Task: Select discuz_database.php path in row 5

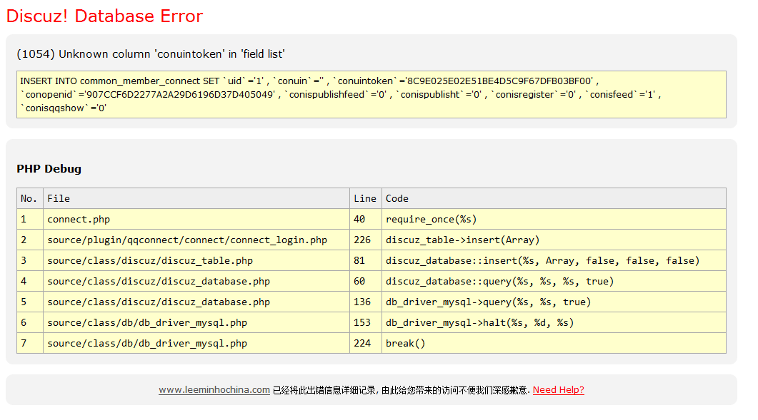Action: click(x=196, y=302)
